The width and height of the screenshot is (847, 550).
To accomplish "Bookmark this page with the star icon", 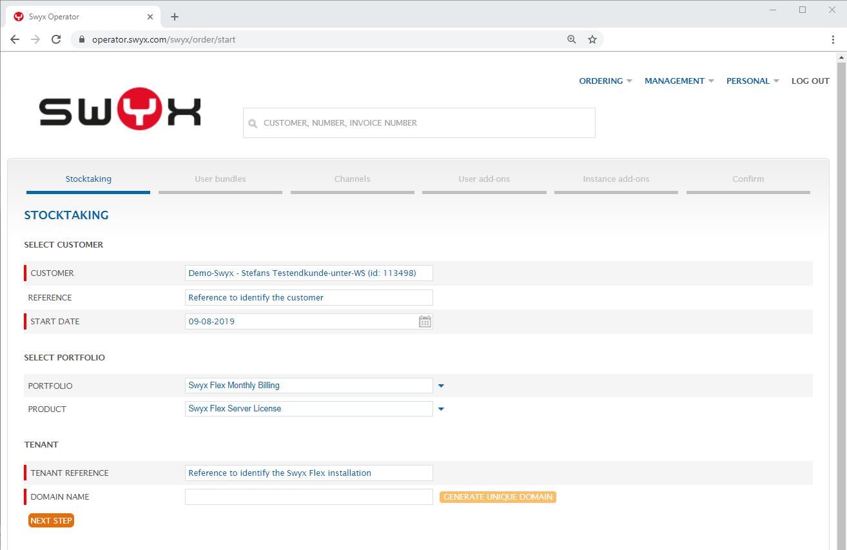I will tap(592, 39).
